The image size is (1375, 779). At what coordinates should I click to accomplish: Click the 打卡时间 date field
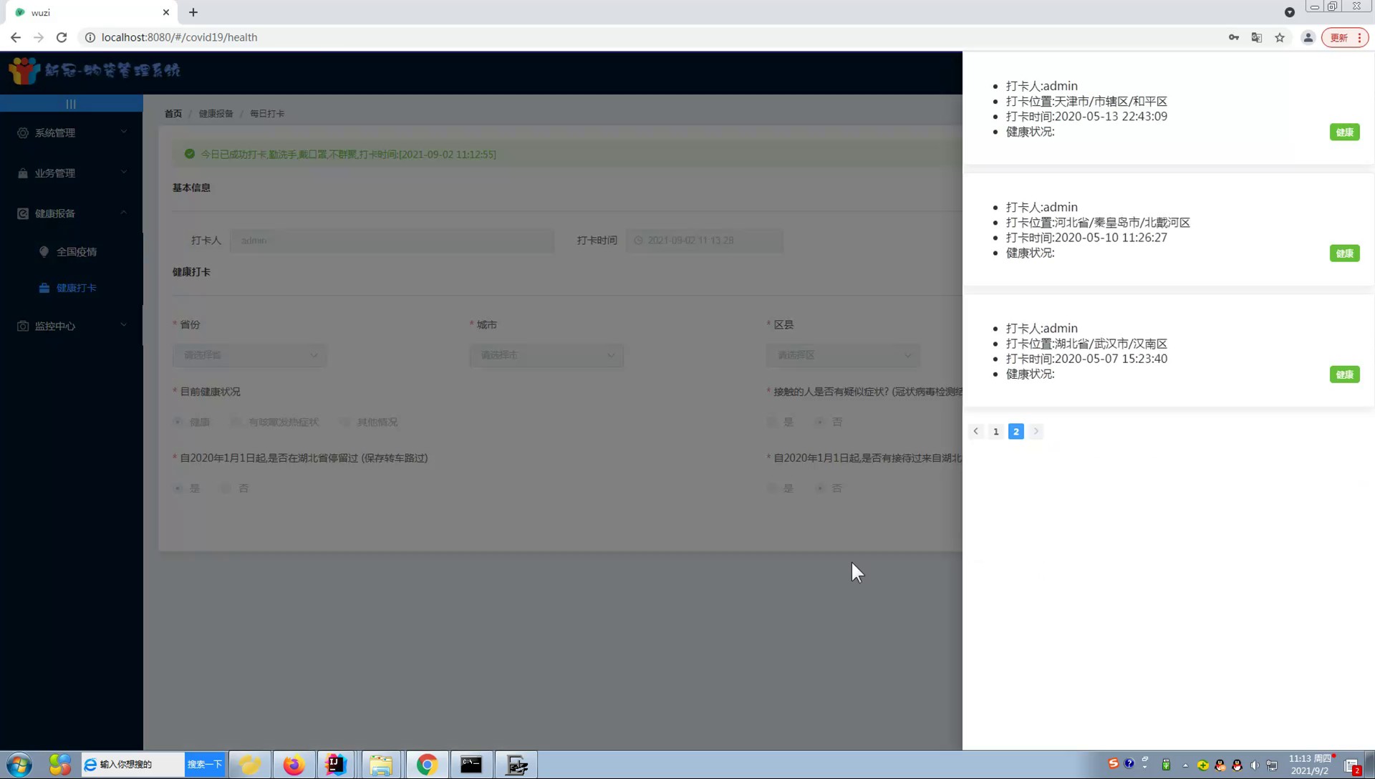pos(704,241)
